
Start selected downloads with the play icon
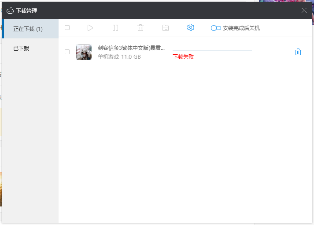click(x=90, y=28)
